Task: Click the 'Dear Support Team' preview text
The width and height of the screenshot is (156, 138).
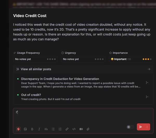Action: pos(81,85)
